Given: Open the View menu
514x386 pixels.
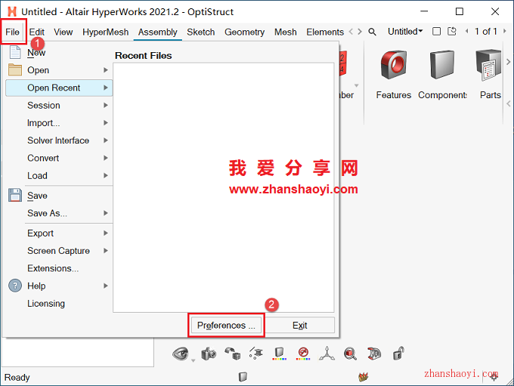Looking at the screenshot, I should [63, 32].
